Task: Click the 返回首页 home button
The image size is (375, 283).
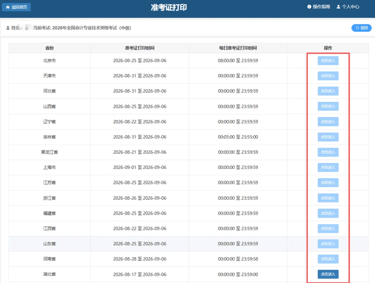Action: (x=16, y=7)
